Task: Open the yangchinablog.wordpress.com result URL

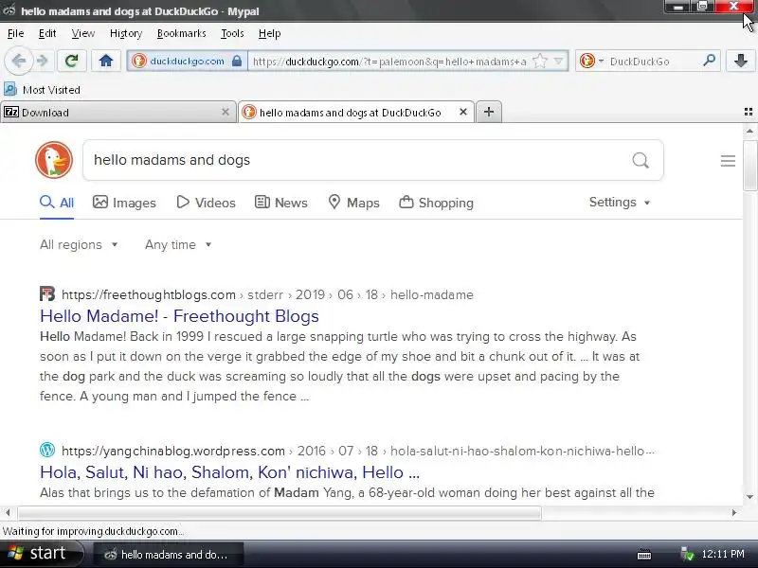Action: 358,451
